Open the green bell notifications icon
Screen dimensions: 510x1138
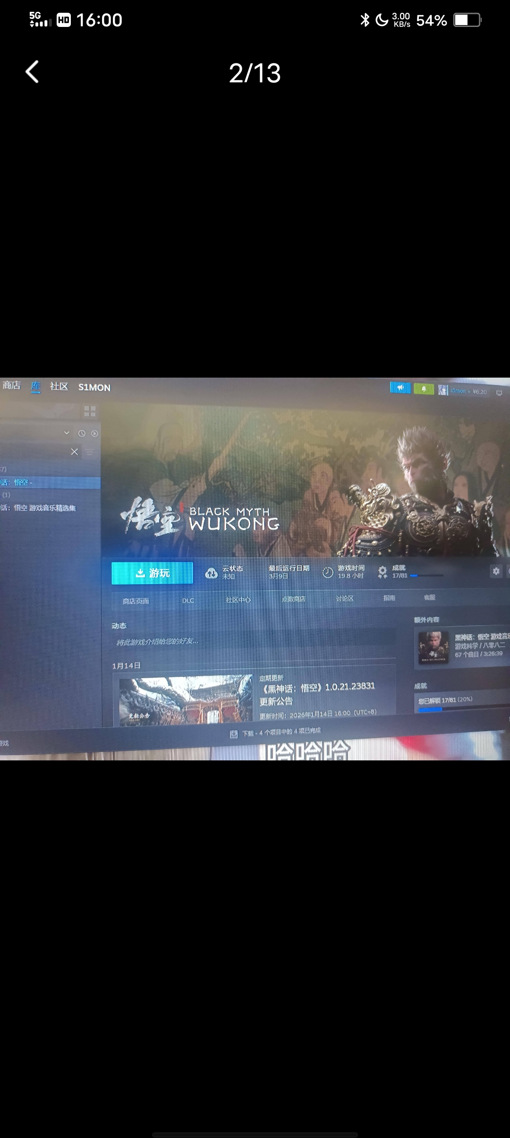click(x=424, y=389)
